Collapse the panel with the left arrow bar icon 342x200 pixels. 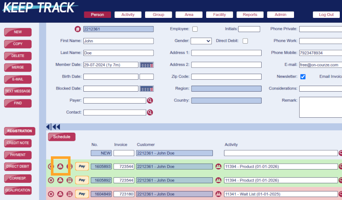48,127
